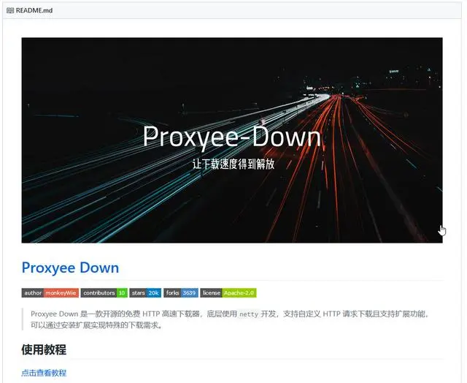The height and width of the screenshot is (383, 467).
Task: Click the 使用教程 heading
Action: tap(44, 349)
